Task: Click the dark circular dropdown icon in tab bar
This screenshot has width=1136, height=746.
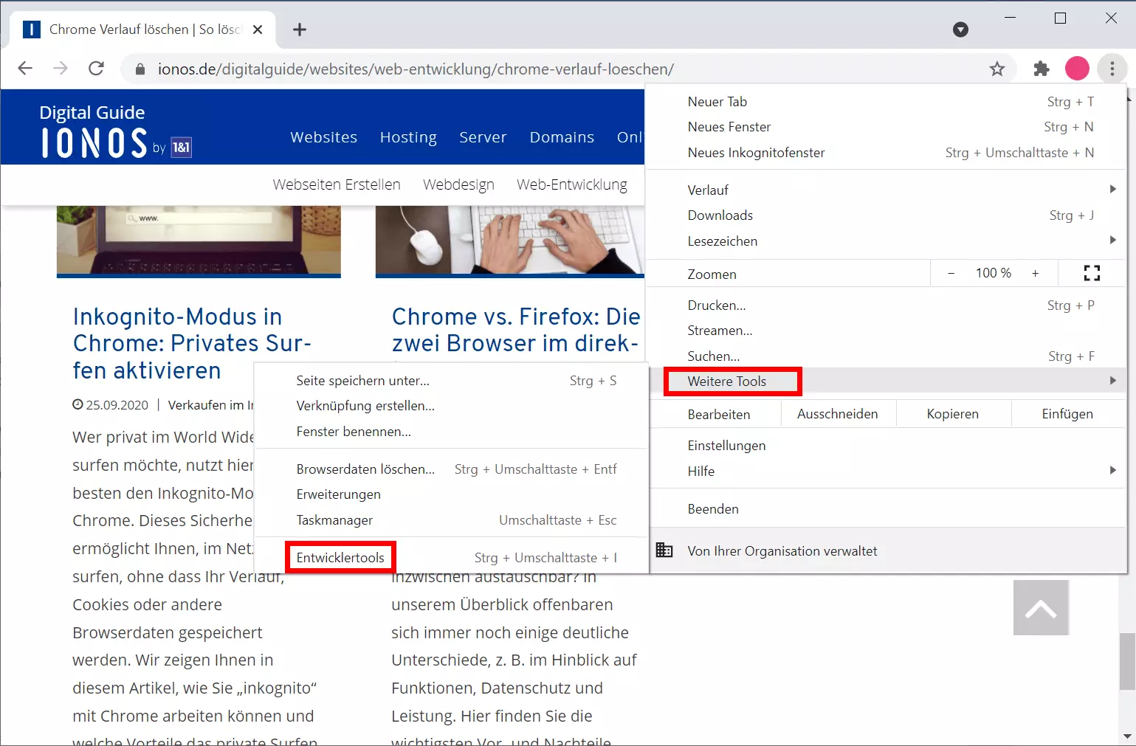Action: (x=960, y=30)
